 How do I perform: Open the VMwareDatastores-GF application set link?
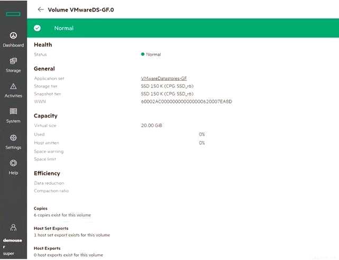(x=161, y=78)
